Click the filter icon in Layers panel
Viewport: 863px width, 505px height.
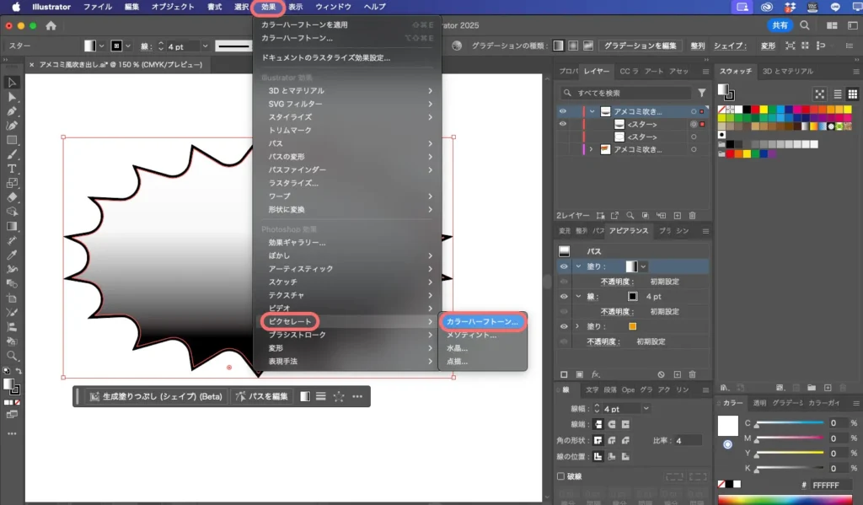(701, 93)
